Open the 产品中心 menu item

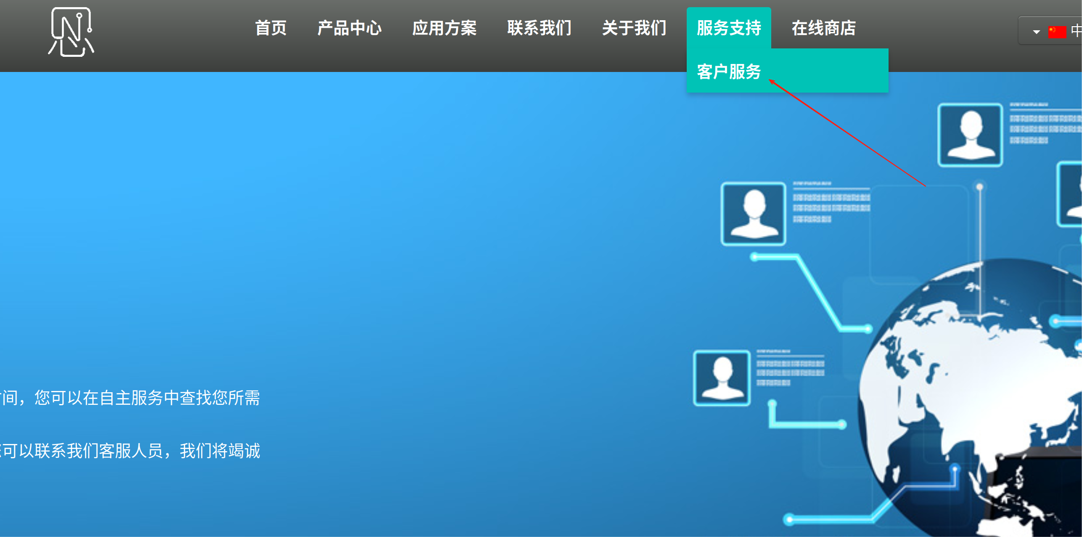point(349,28)
